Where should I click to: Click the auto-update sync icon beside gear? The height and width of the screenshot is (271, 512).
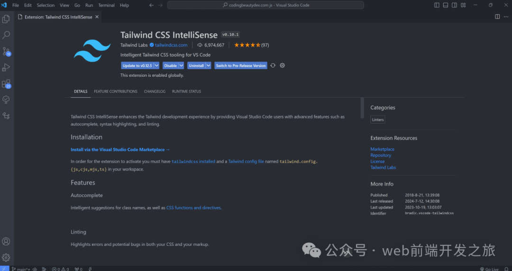[273, 65]
